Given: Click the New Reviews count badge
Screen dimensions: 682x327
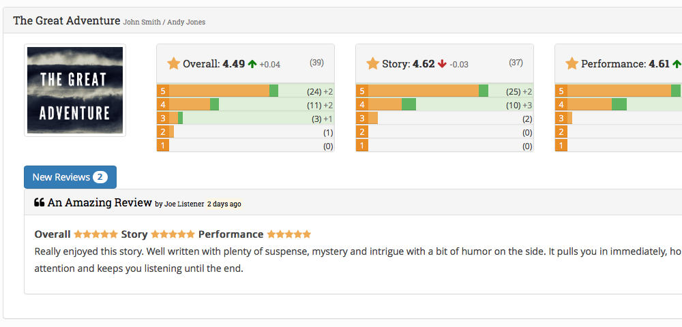Looking at the screenshot, I should click(100, 177).
